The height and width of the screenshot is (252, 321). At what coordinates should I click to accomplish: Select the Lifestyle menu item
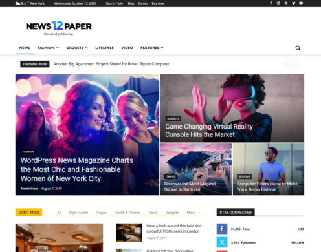tap(104, 48)
